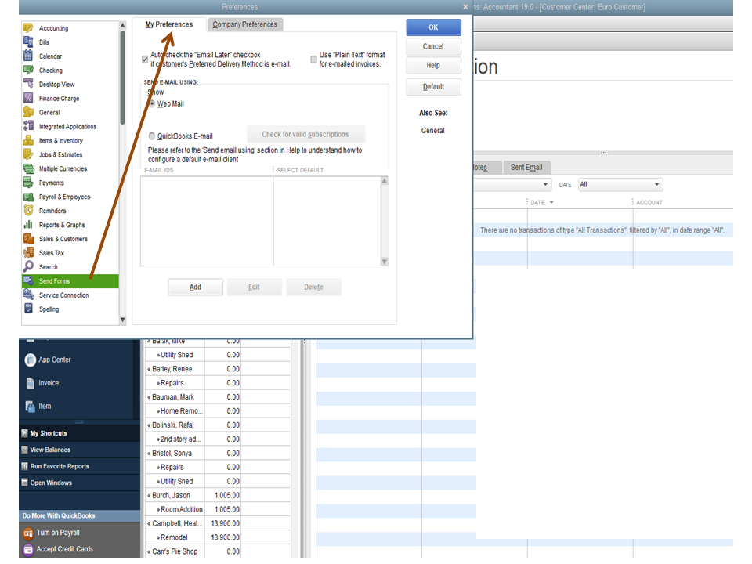Viewport: 752px width, 564px height.
Task: Click the Desktop View icon
Action: (28, 84)
